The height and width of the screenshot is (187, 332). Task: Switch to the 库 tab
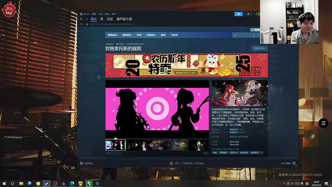pos(102,19)
